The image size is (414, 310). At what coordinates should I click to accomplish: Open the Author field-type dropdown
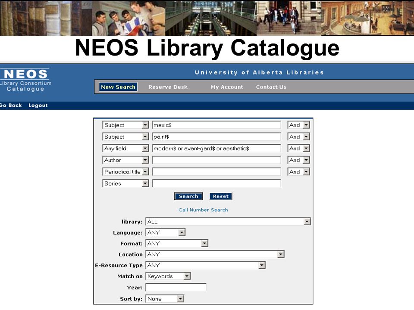tap(125, 160)
